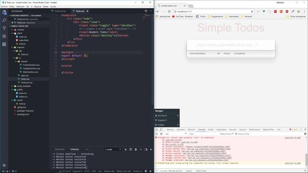The width and height of the screenshot is (308, 173).
Task: Open the Debug view in activity bar
Action: [4, 37]
